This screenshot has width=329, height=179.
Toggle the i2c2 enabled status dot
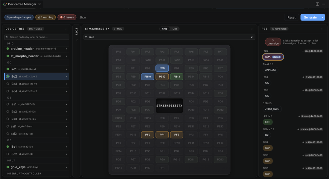(8, 76)
